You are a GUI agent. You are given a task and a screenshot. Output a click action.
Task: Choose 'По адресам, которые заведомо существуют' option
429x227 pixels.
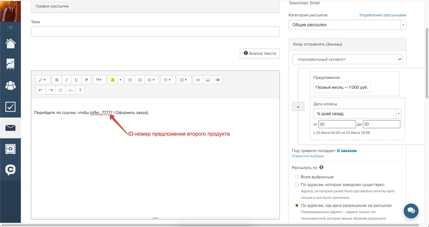tap(297, 185)
